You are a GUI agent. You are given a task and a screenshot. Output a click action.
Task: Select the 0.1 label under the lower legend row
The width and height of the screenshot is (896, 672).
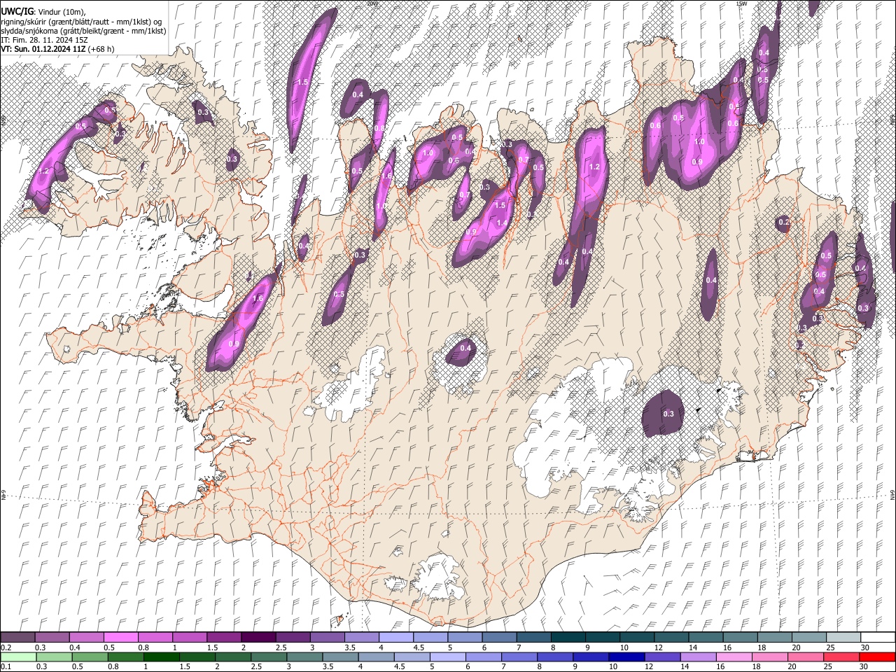[x=6, y=667]
